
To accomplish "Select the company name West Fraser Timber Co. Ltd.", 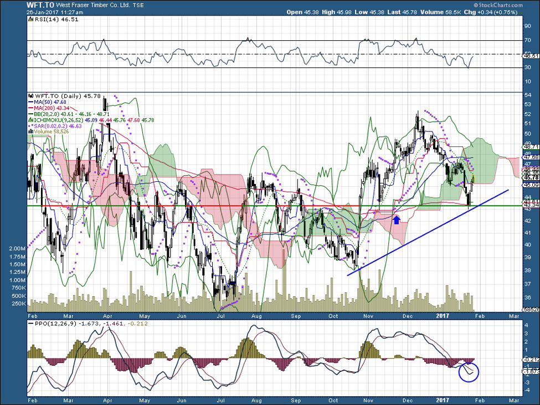I will pyautogui.click(x=93, y=5).
